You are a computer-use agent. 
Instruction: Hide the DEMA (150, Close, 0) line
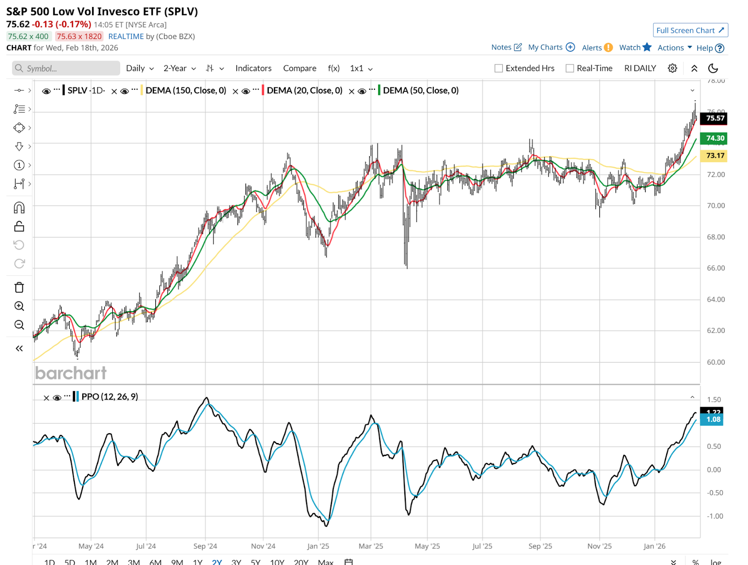coord(124,91)
